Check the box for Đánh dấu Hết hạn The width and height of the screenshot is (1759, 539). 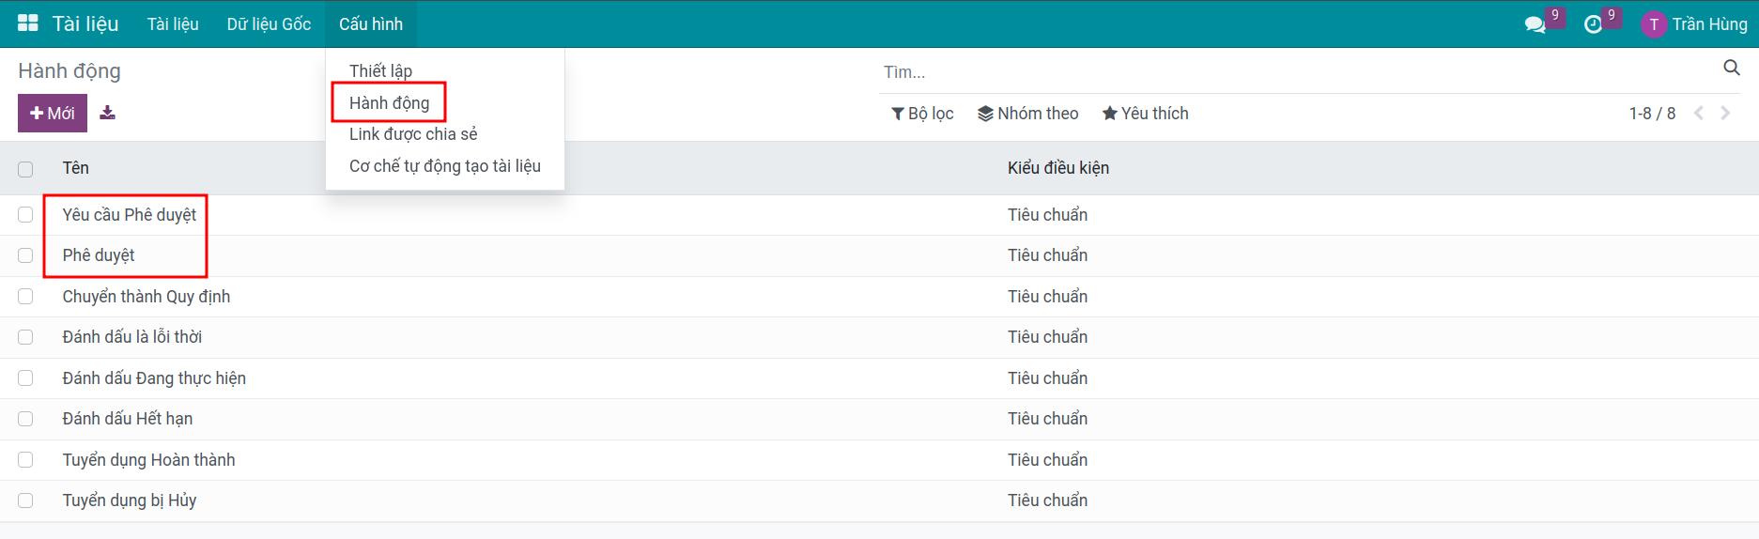[25, 419]
